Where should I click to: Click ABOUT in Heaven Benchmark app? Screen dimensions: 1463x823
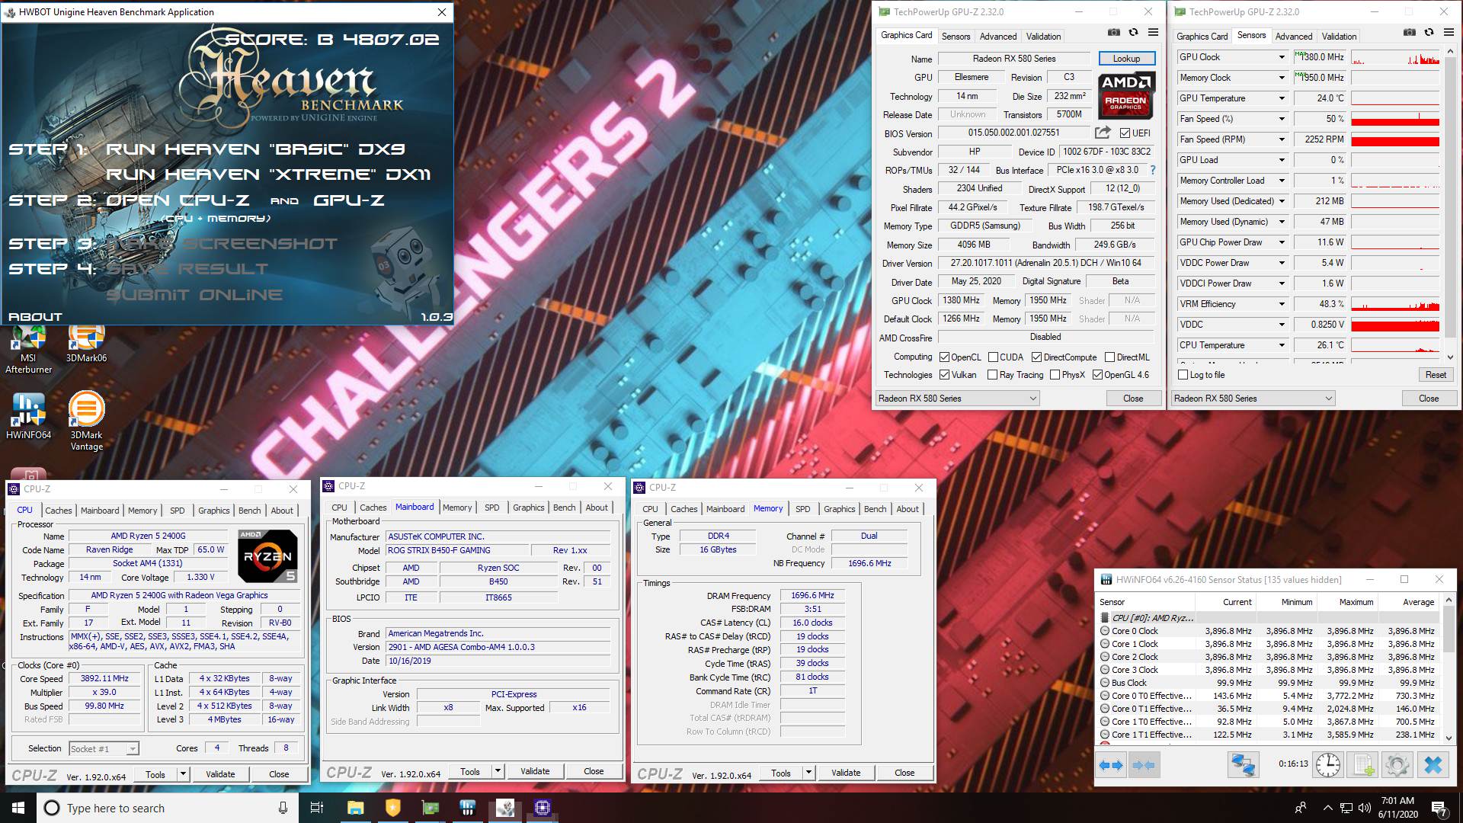coord(35,316)
